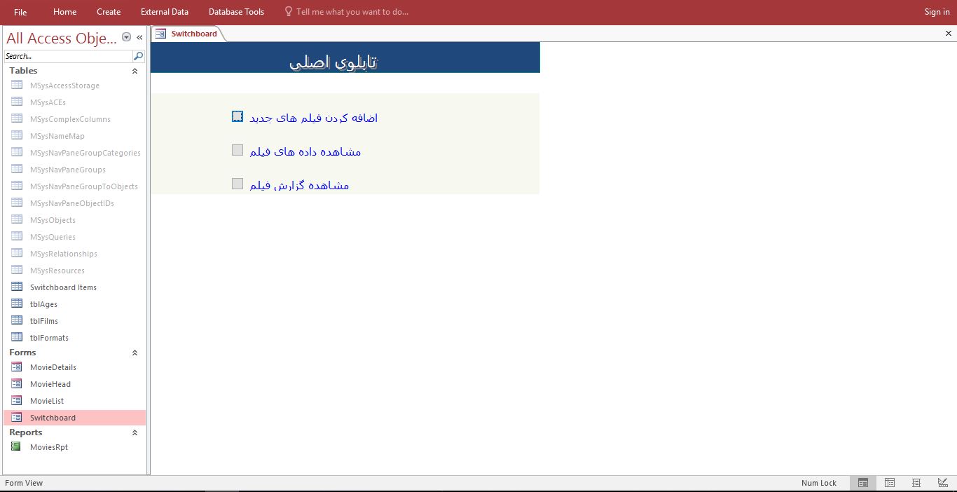The width and height of the screenshot is (957, 492).
Task: Switch to Layout View in status bar
Action: pos(916,483)
